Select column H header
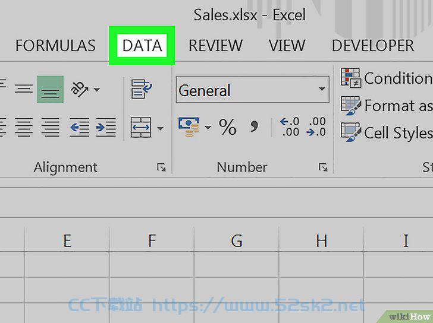 click(x=321, y=240)
